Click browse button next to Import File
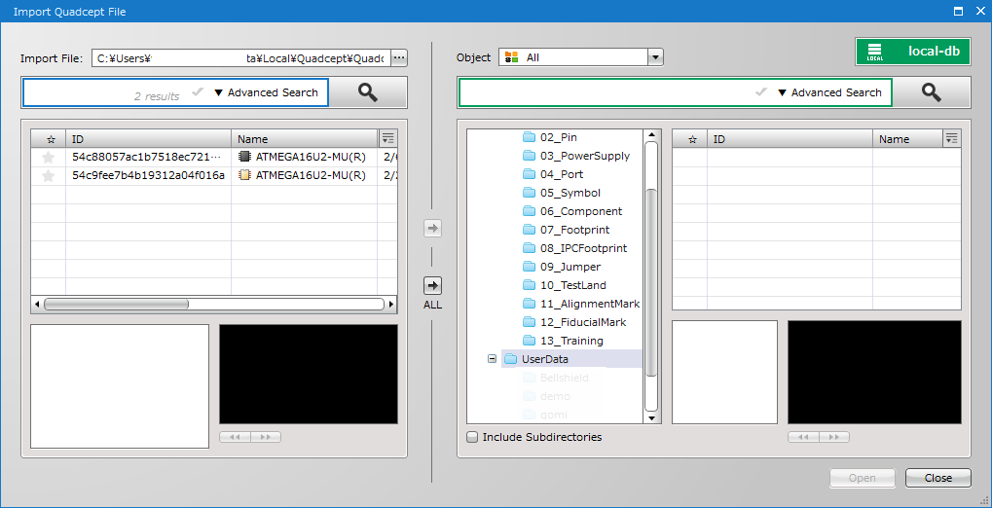 coord(399,58)
